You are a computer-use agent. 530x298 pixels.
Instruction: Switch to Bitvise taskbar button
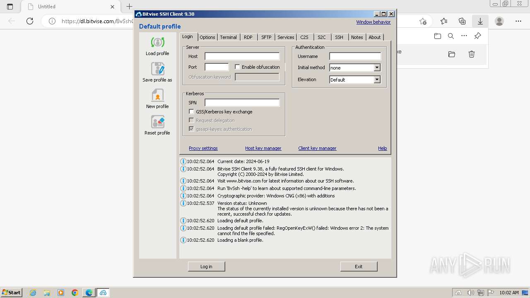103,293
